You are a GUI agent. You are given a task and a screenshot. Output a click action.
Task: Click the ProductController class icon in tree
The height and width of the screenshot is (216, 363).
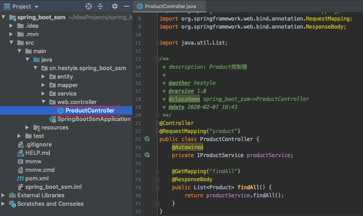[61, 111]
